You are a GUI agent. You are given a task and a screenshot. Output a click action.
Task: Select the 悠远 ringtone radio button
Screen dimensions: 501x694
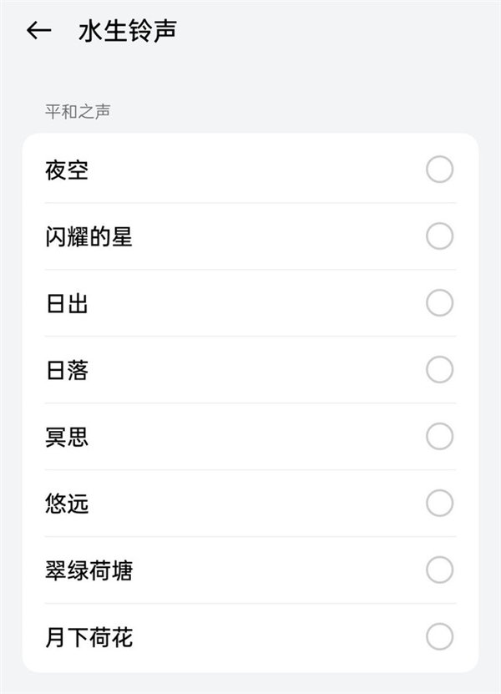[x=438, y=502]
